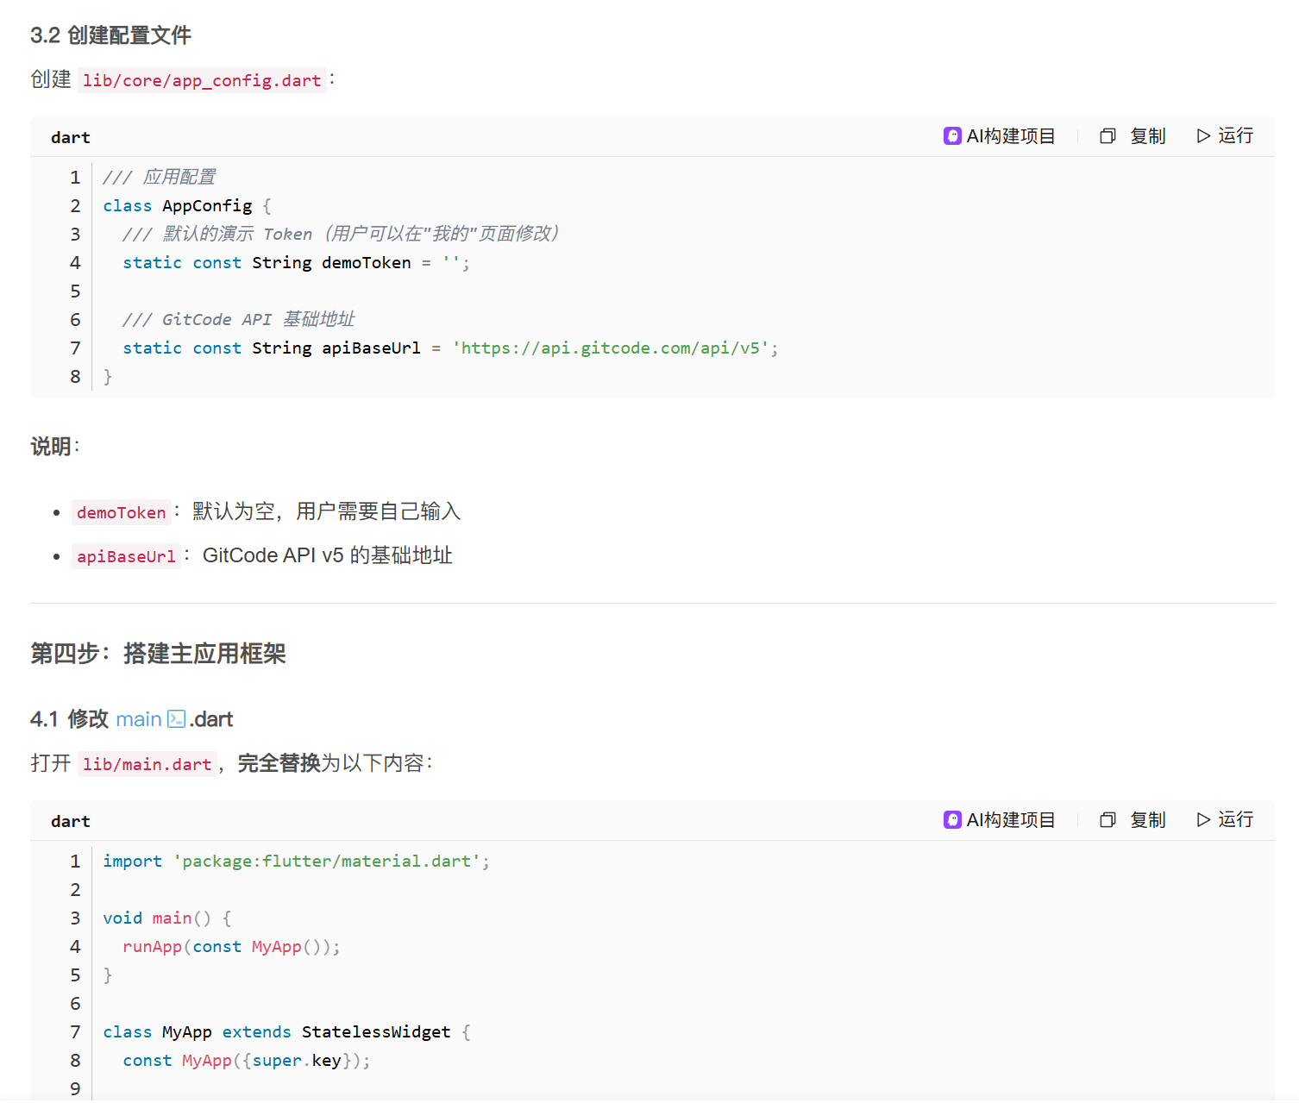Click the lib/core/app_config.dart inline code chip

(x=202, y=80)
